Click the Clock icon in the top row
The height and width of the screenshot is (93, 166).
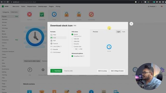[54, 14]
